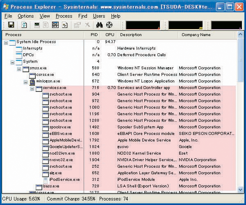Image resolution: width=246 pixels, height=205 pixels.
Task: Click the Find Window's Process target icon
Action: click(x=109, y=25)
